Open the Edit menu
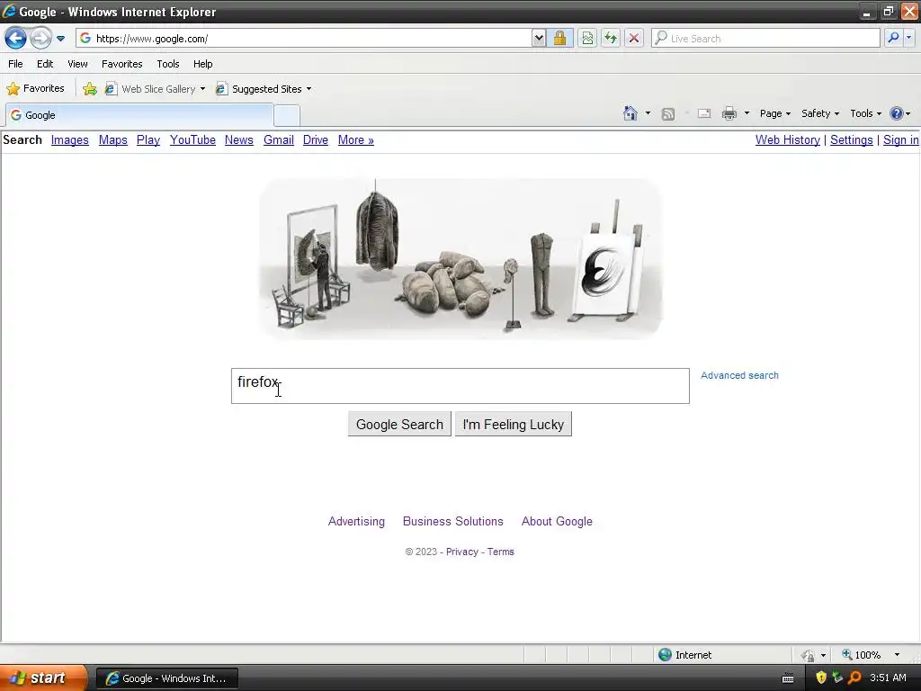The image size is (921, 691). click(x=45, y=64)
